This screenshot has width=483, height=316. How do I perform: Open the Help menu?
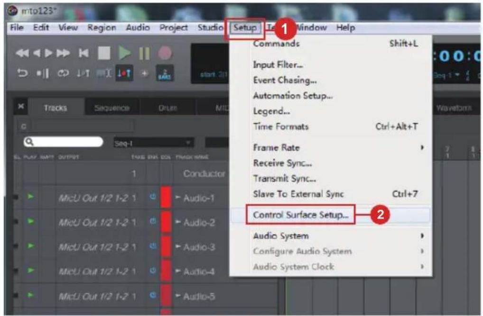(x=345, y=27)
